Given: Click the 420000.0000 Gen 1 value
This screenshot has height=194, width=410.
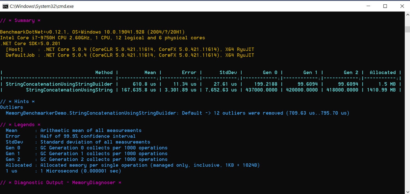Looking at the screenshot, I should click(x=302, y=90).
